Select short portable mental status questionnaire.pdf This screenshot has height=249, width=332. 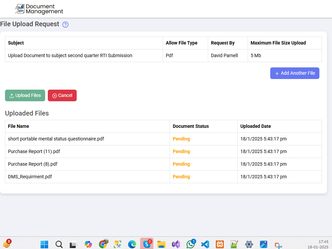(x=56, y=139)
